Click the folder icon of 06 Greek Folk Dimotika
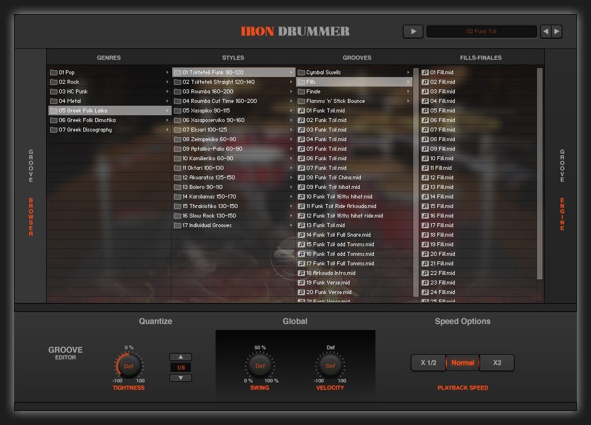Image resolution: width=591 pixels, height=425 pixels. 54,120
